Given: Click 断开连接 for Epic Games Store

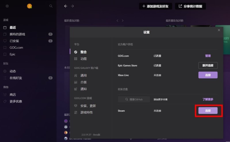Looking at the screenshot, I should click(x=208, y=66).
